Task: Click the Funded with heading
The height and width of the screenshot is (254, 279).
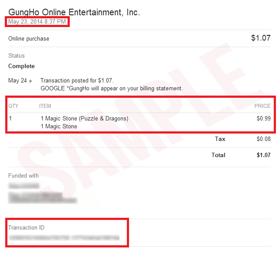Action: (23, 175)
